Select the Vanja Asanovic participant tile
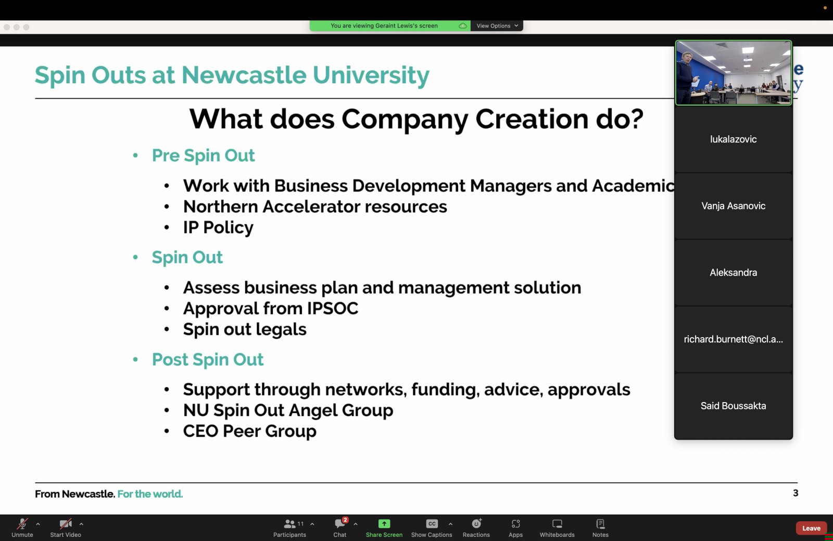833x541 pixels. [x=734, y=206]
